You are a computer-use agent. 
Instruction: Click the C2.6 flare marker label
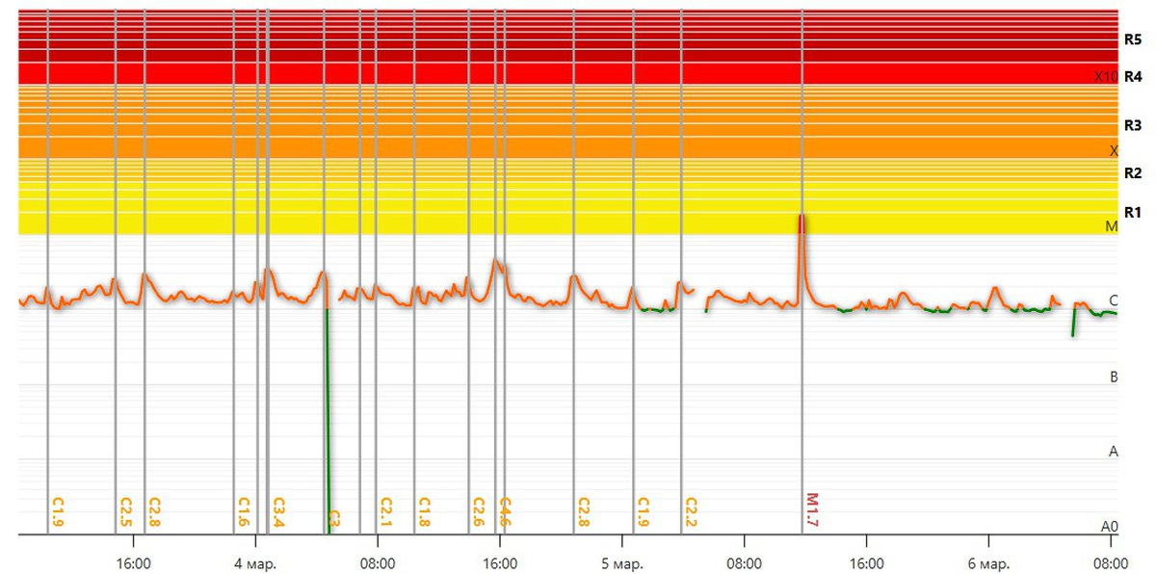[478, 511]
